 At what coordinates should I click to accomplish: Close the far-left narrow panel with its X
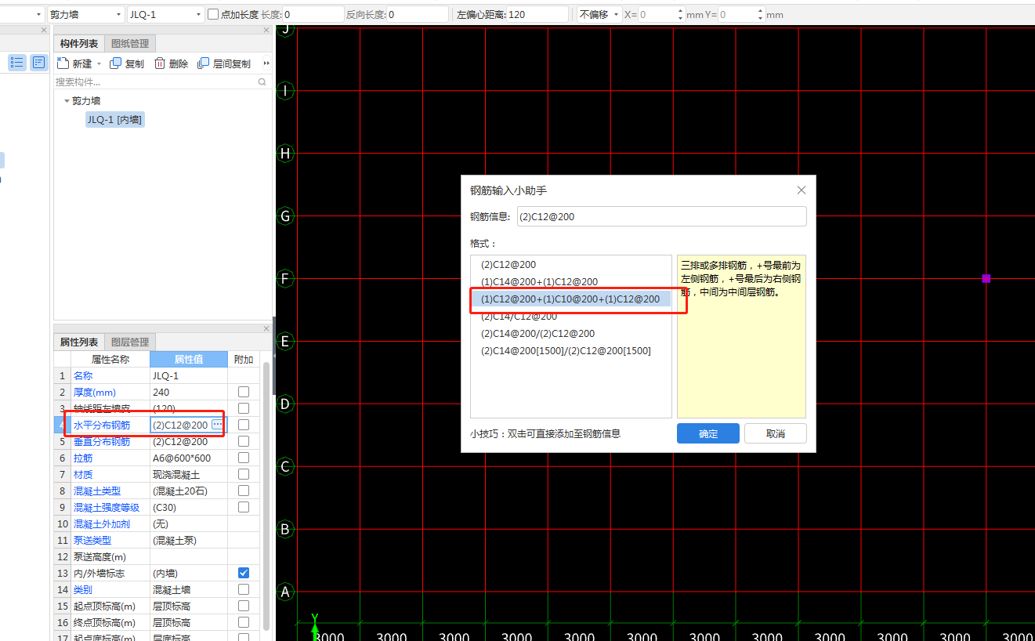pyautogui.click(x=44, y=30)
